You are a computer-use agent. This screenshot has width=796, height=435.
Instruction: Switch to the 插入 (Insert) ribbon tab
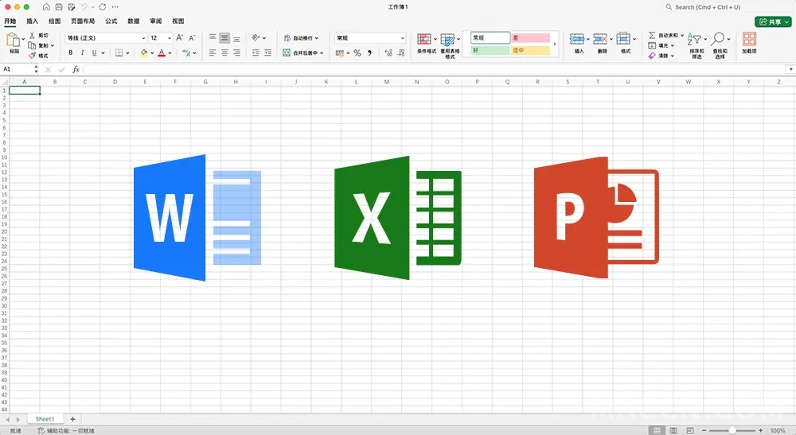click(32, 21)
